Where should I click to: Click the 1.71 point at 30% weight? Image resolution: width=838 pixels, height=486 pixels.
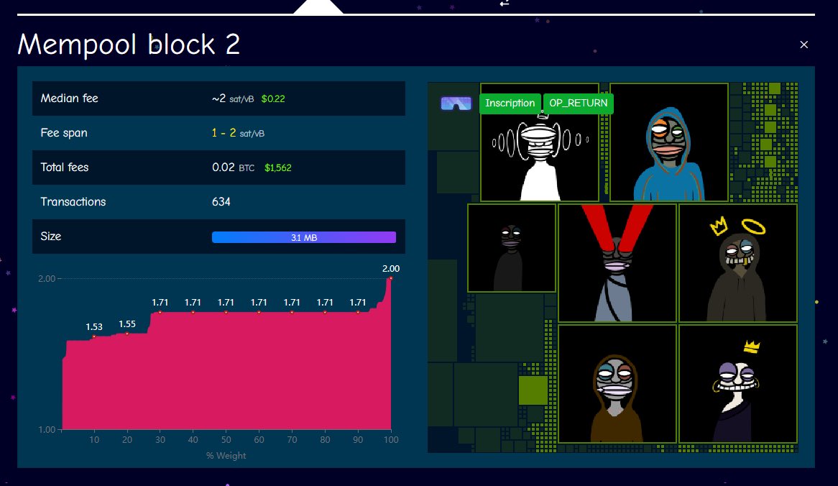(160, 312)
